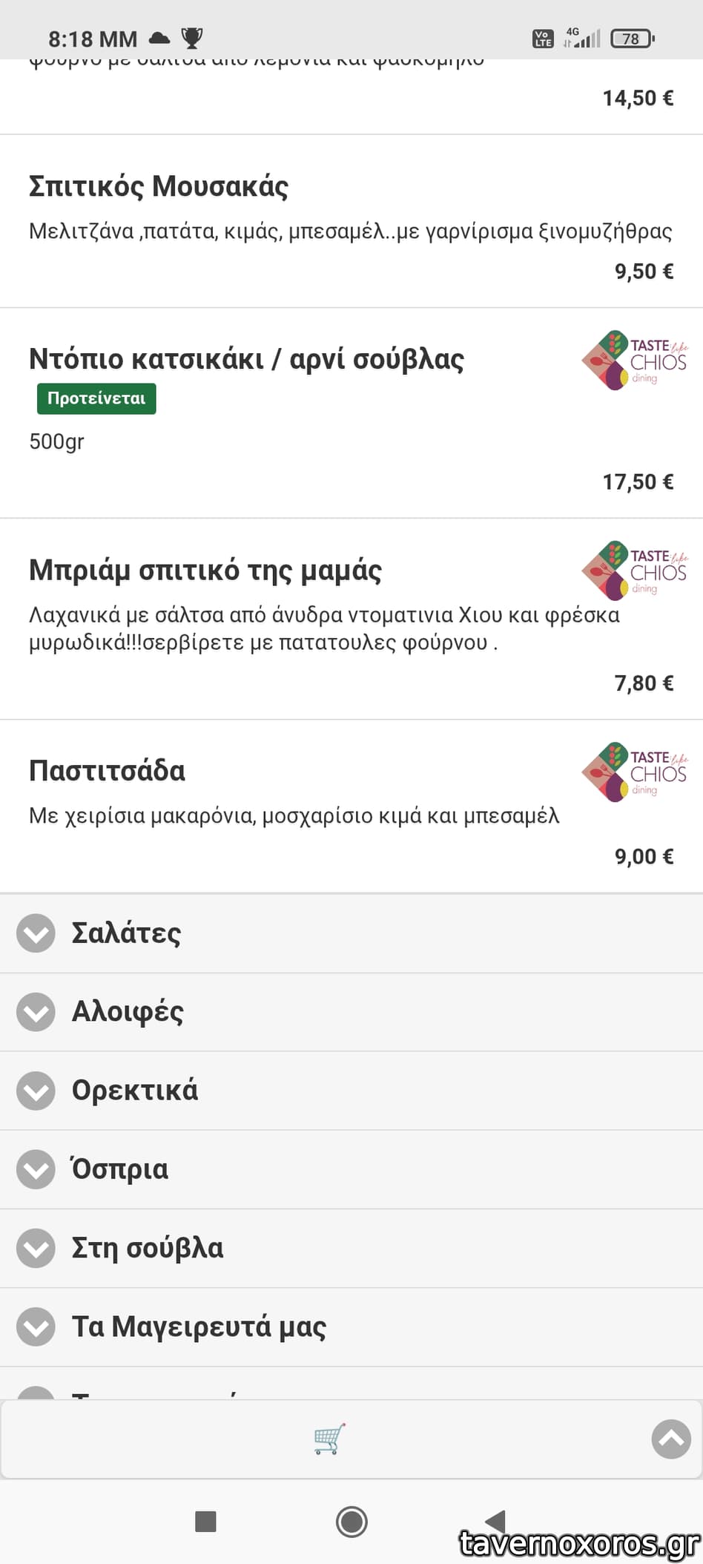Open the shopping cart icon

tap(329, 1439)
